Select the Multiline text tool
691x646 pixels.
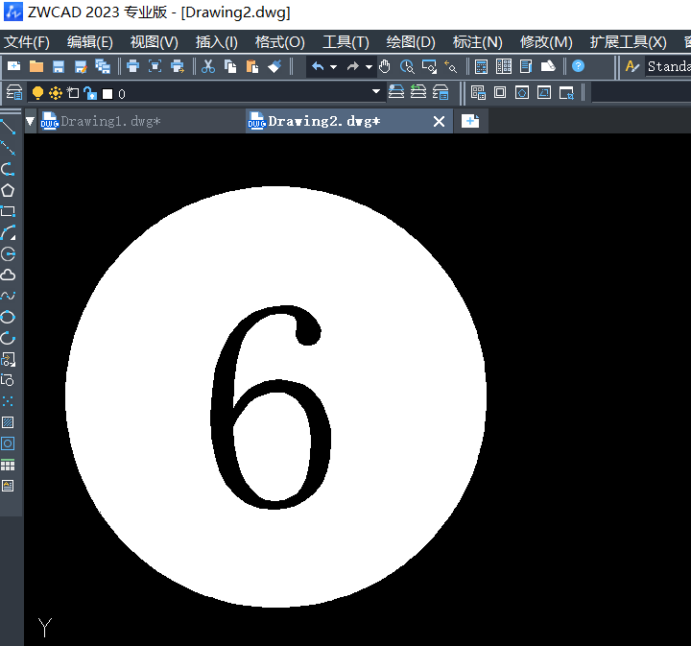8,486
